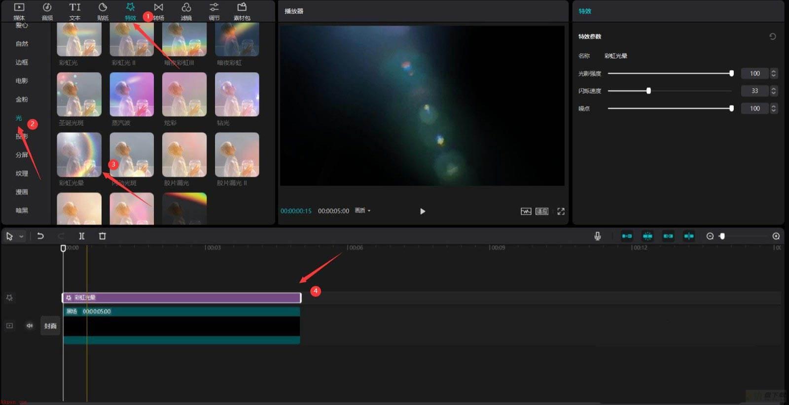Choose the 胶片漏光 effect thumbnail
Image resolution: width=789 pixels, height=405 pixels.
(x=184, y=155)
